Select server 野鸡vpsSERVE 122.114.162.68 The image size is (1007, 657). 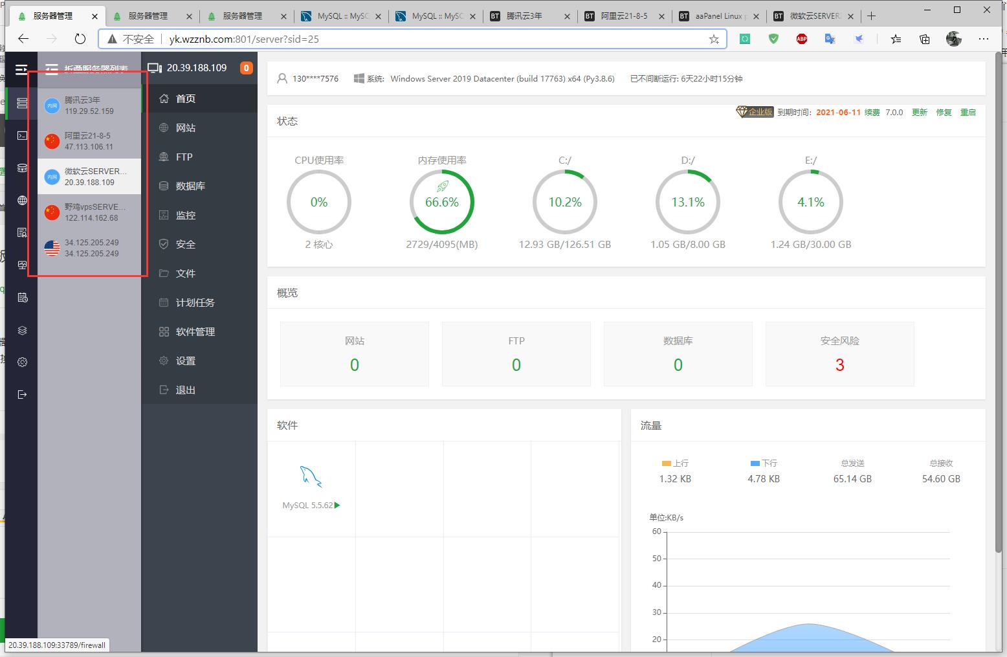point(89,212)
